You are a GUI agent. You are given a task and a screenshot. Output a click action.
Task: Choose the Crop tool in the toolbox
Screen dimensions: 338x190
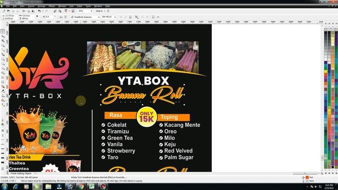click(3, 41)
